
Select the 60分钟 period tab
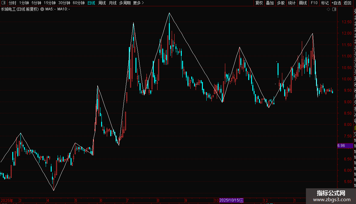[x=79, y=3]
